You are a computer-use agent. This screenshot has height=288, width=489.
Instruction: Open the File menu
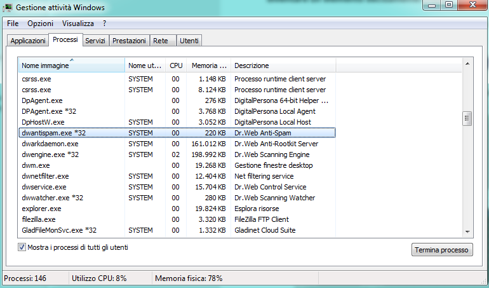coord(13,24)
